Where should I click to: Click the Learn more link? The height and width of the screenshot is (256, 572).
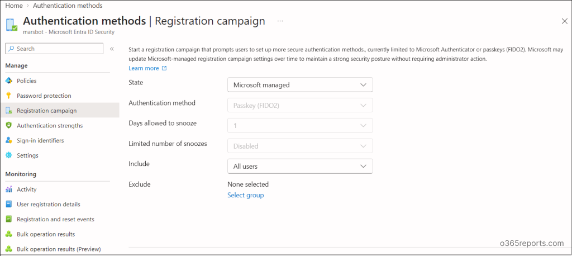click(x=144, y=68)
